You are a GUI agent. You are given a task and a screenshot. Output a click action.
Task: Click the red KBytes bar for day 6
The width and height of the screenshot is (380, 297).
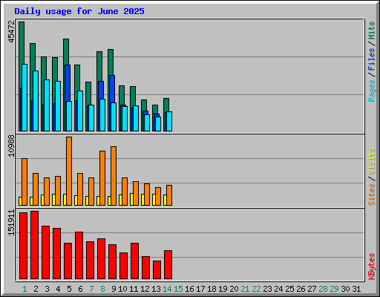[x=79, y=255]
